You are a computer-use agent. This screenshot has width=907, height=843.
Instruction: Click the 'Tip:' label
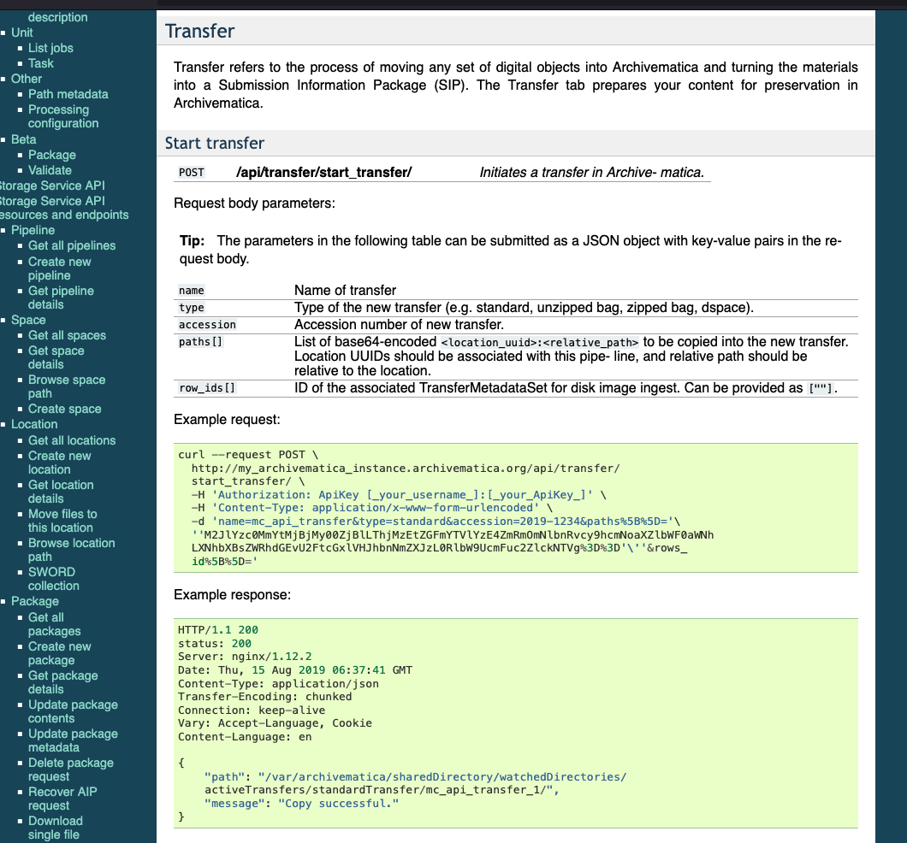(192, 241)
